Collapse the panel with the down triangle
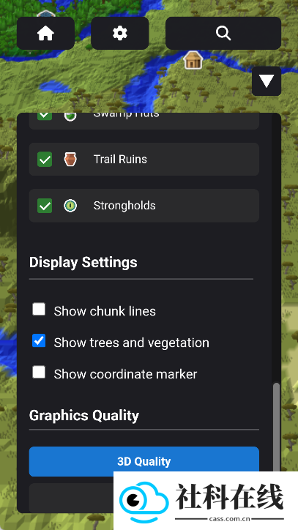Image resolution: width=298 pixels, height=530 pixels. pyautogui.click(x=267, y=81)
